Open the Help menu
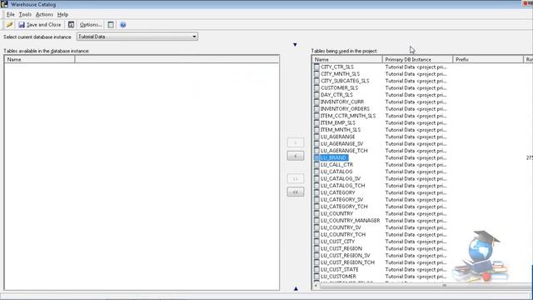 (x=63, y=14)
